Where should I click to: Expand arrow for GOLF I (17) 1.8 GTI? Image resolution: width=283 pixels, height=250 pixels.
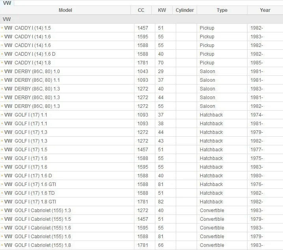(x=2, y=201)
